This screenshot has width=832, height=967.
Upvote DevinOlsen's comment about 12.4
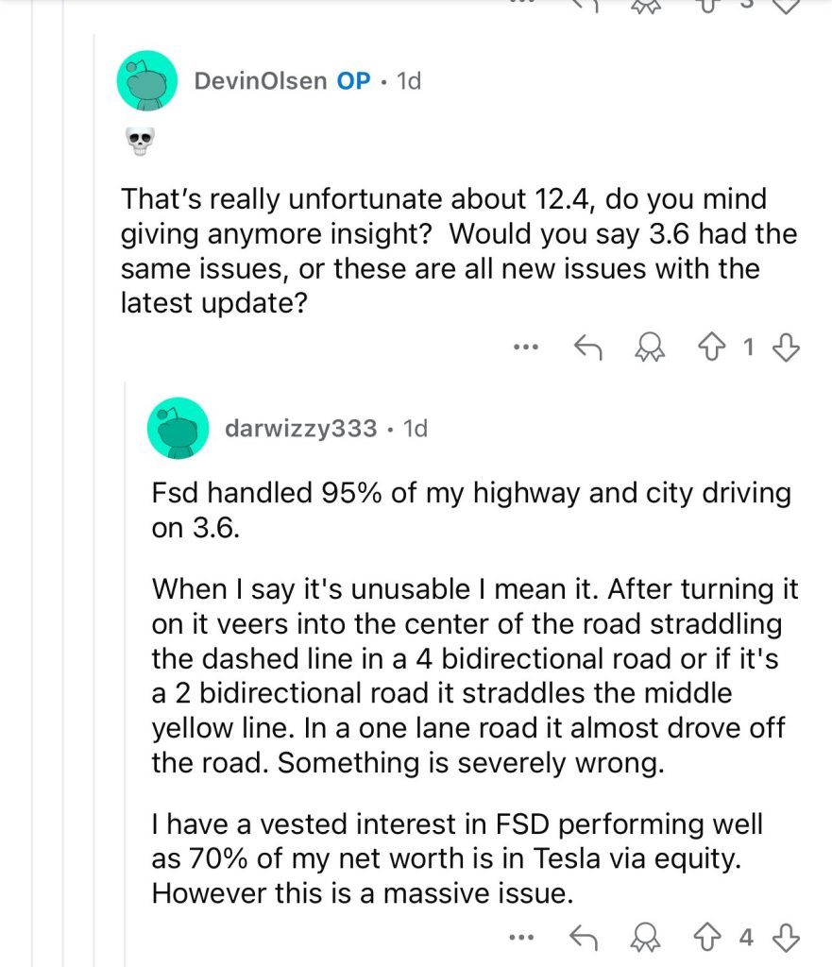point(707,348)
